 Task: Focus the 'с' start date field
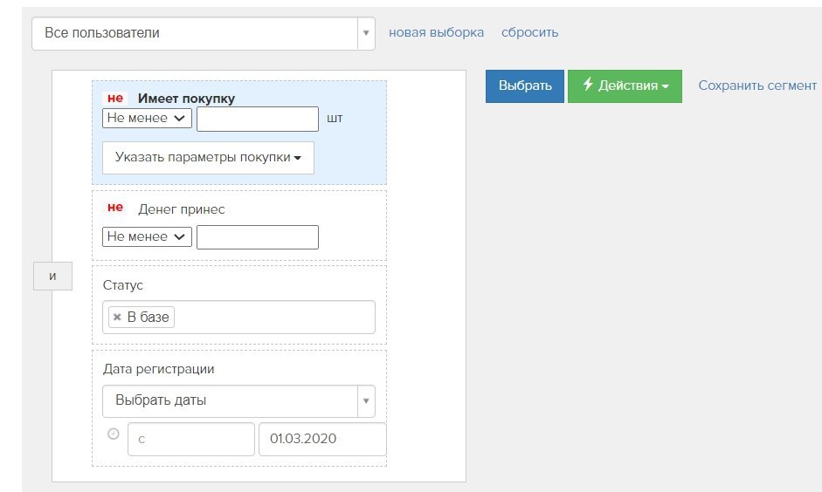tap(190, 439)
